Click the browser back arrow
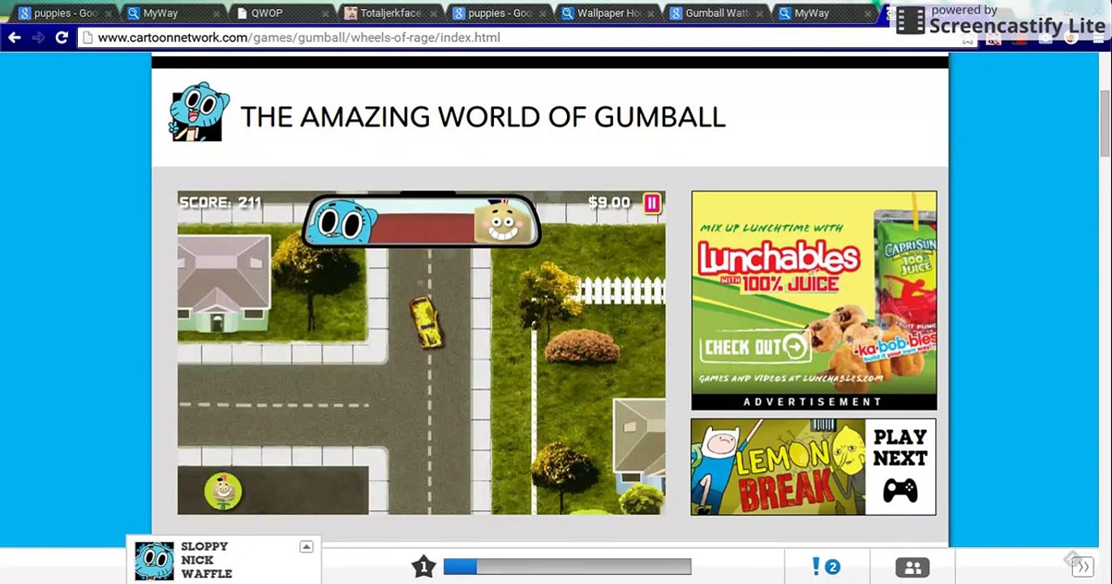 [14, 37]
